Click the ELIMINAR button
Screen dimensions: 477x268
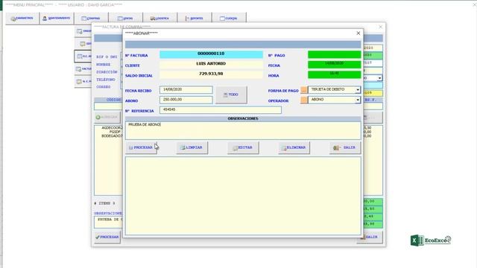click(294, 147)
